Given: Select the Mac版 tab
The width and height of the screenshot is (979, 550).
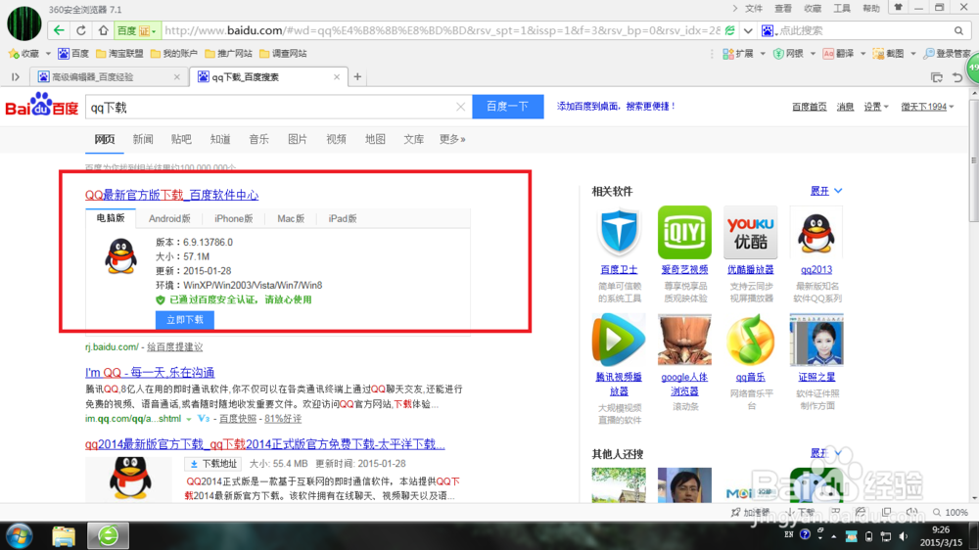Looking at the screenshot, I should [291, 218].
